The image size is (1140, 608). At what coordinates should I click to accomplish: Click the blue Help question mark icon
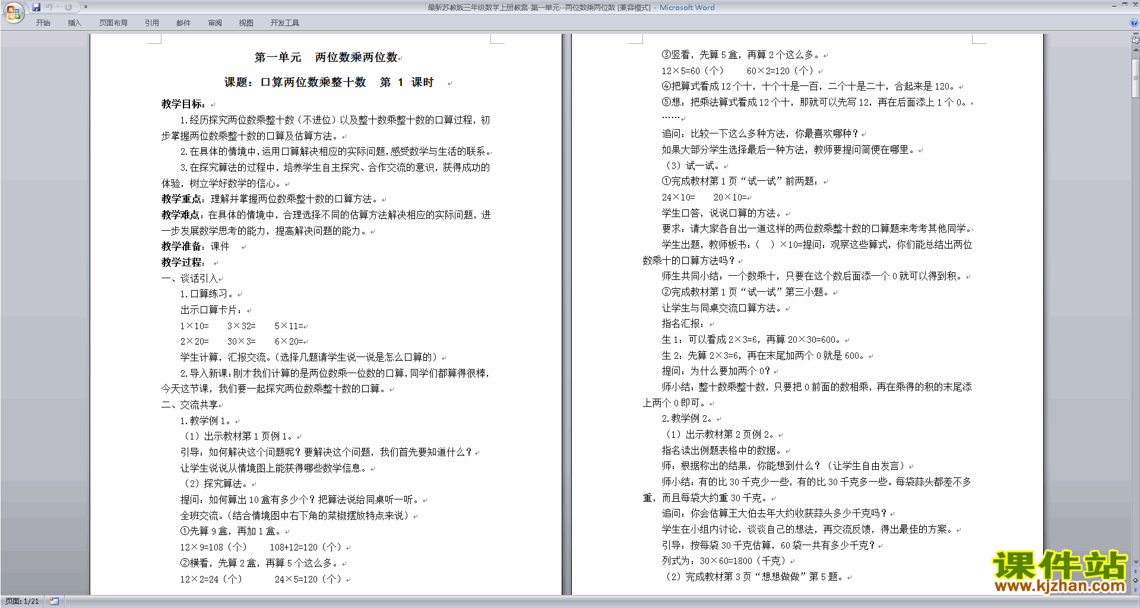1133,23
